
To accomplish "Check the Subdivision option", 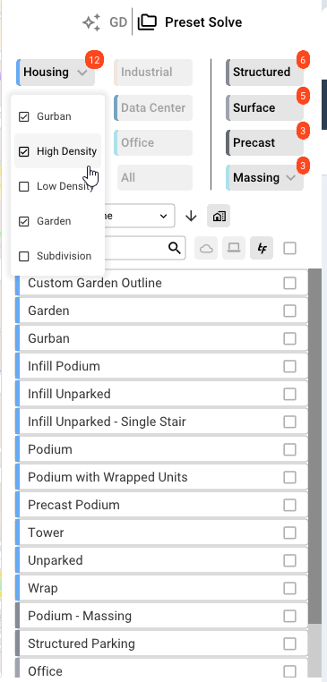I will tap(24, 256).
